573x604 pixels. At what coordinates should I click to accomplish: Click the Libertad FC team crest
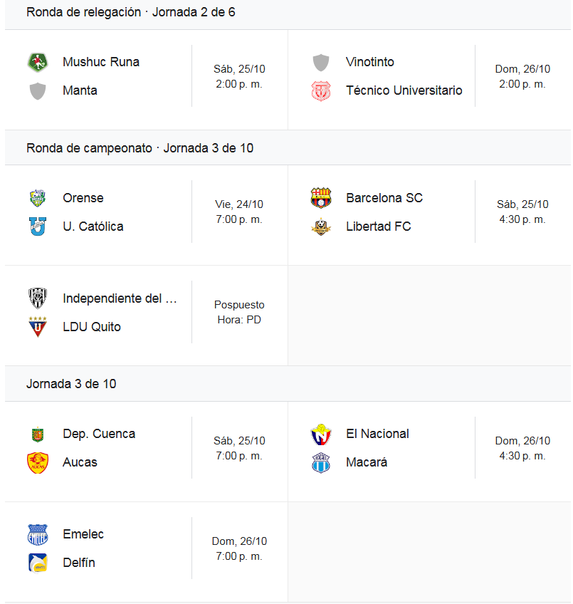click(x=321, y=227)
